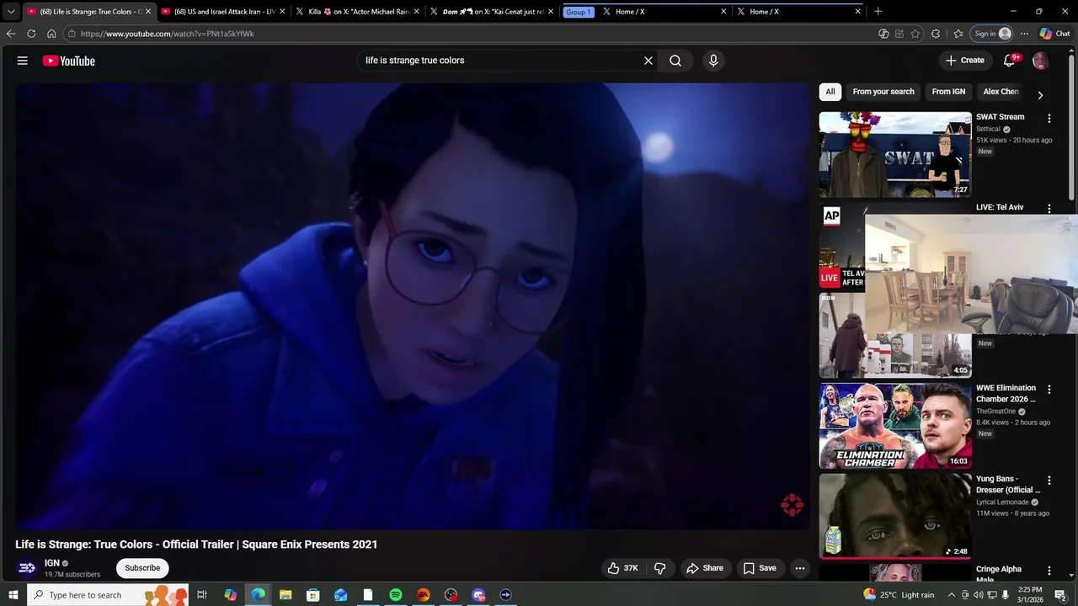Open options menu for SWAT Stream video

(1049, 119)
